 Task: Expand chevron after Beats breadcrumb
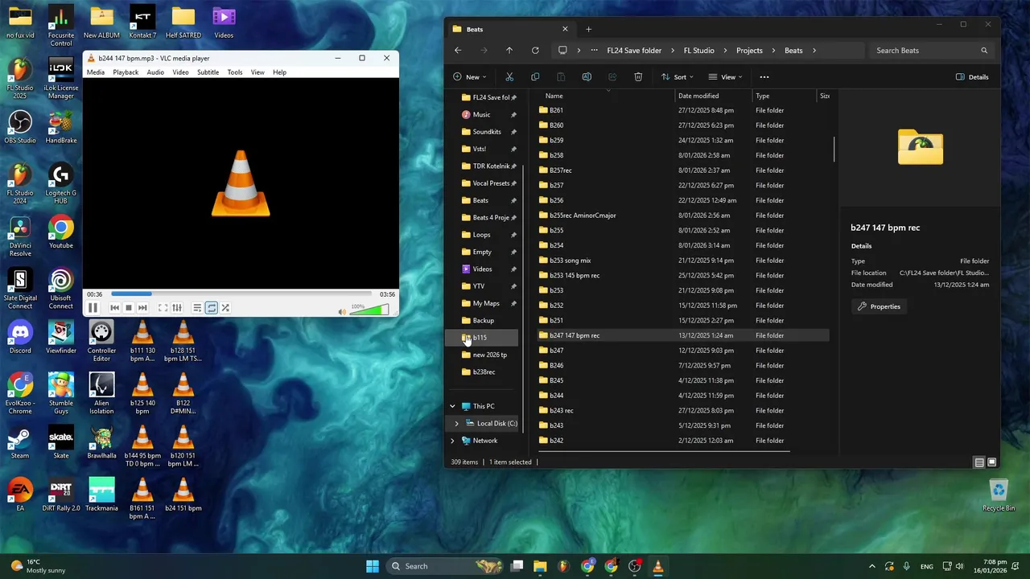click(814, 51)
